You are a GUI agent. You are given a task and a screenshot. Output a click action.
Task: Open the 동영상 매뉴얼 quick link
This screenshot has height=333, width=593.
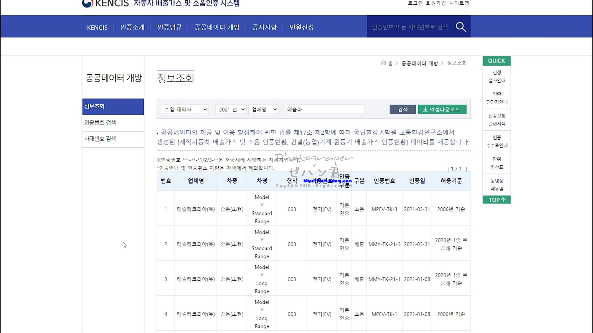tap(497, 185)
